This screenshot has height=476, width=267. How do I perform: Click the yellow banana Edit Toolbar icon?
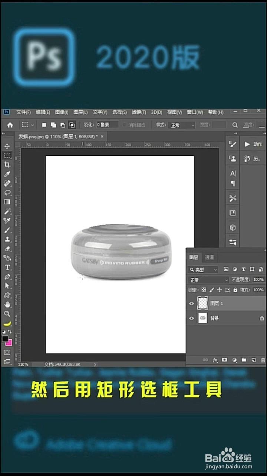click(x=7, y=323)
